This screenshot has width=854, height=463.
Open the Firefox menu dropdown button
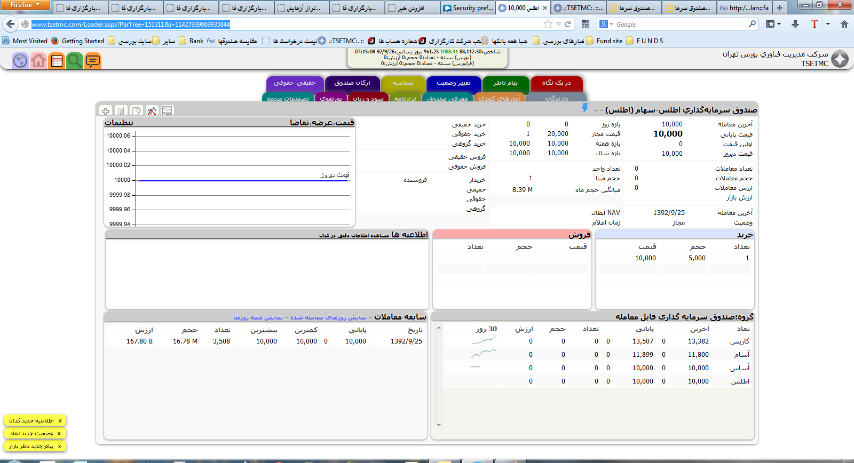[x=25, y=5]
